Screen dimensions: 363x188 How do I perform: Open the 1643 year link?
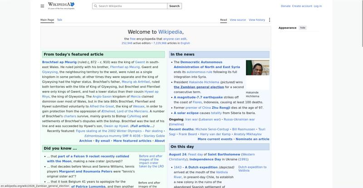coord(177,168)
